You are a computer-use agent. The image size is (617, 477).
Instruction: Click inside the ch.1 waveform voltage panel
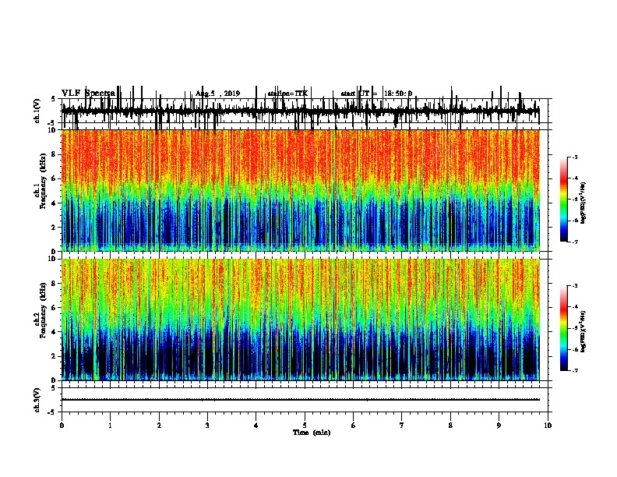[x=305, y=111]
